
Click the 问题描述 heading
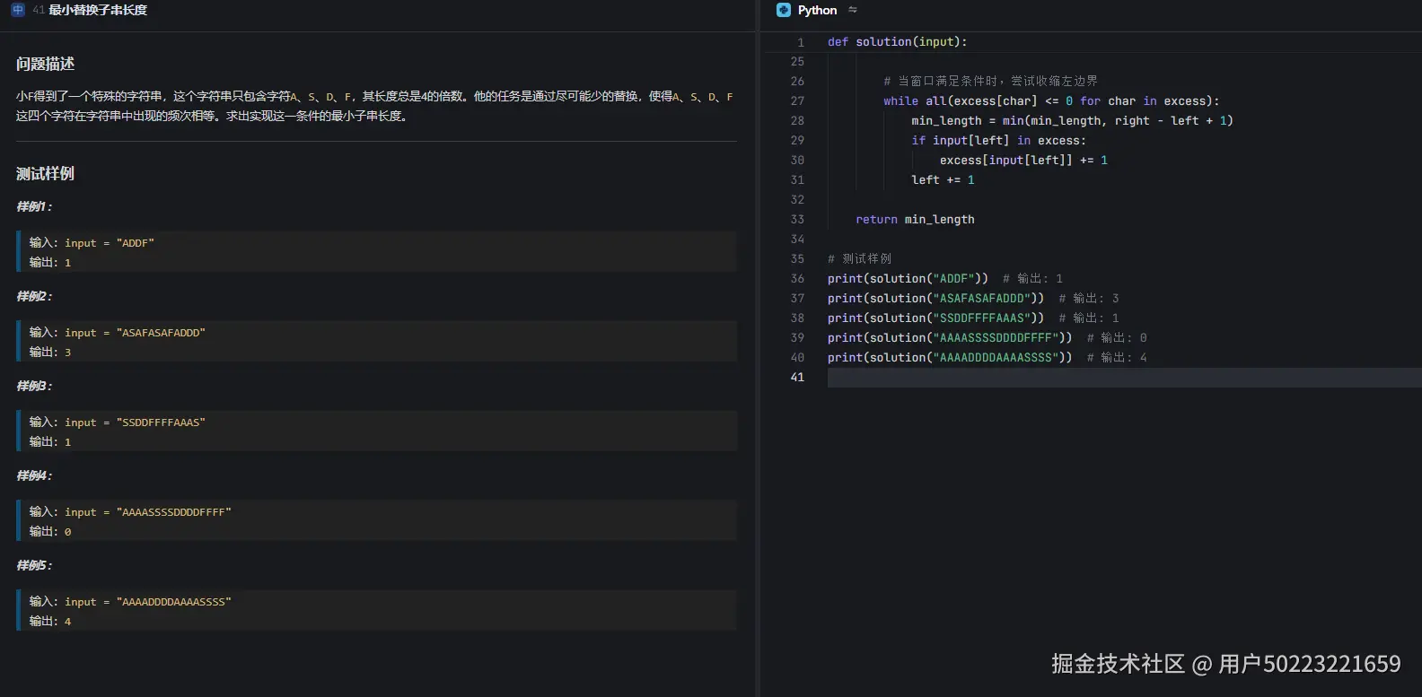[46, 64]
